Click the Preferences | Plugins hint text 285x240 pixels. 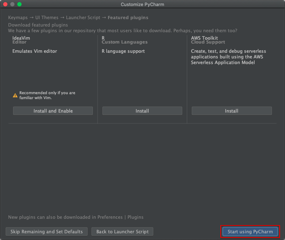(76, 217)
